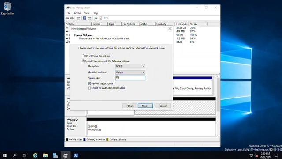Open the Windows Start menu

click(x=5, y=155)
